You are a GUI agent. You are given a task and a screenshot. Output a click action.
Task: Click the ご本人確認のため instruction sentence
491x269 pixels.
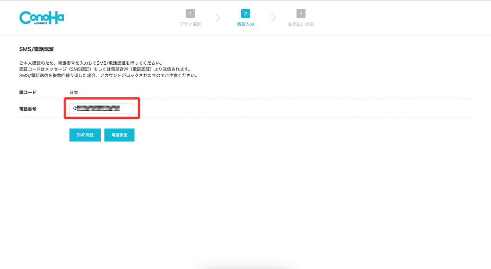tap(91, 63)
